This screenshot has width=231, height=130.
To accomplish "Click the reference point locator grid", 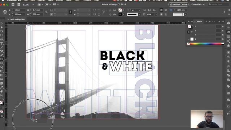I will (5, 12).
